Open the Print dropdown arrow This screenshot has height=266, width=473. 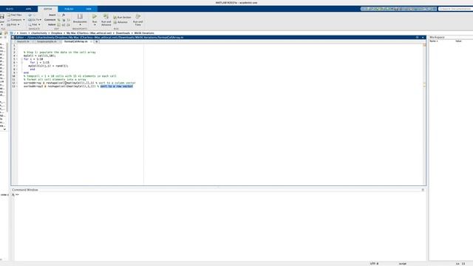click(18, 24)
